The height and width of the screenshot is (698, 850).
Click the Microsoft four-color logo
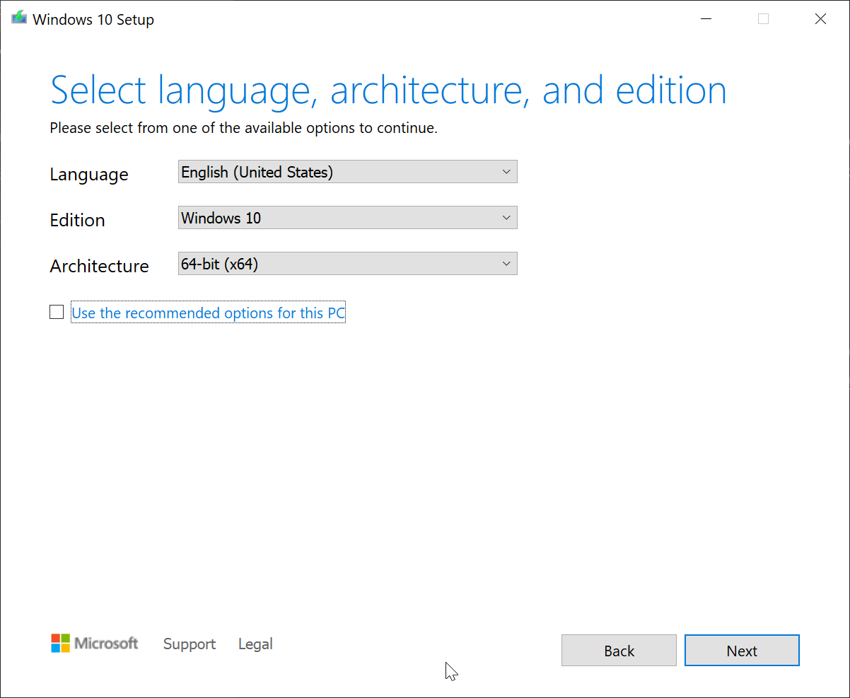(x=61, y=644)
